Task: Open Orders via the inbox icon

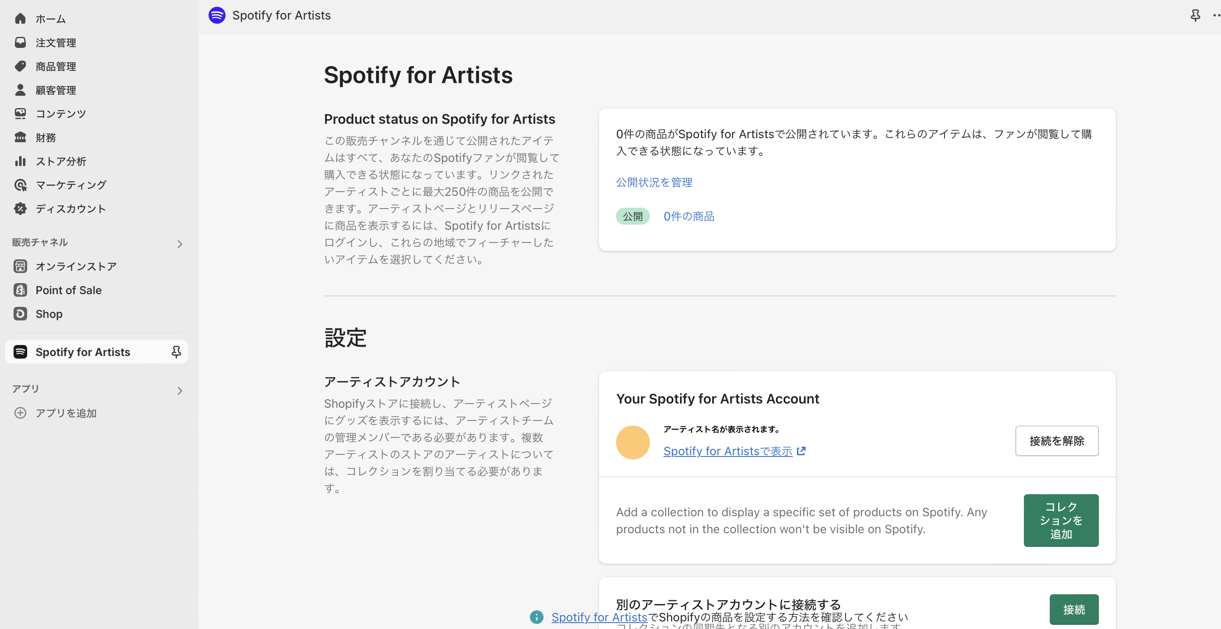Action: tap(20, 42)
